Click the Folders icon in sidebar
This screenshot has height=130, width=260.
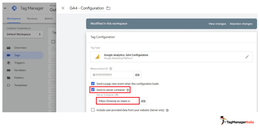point(9,77)
